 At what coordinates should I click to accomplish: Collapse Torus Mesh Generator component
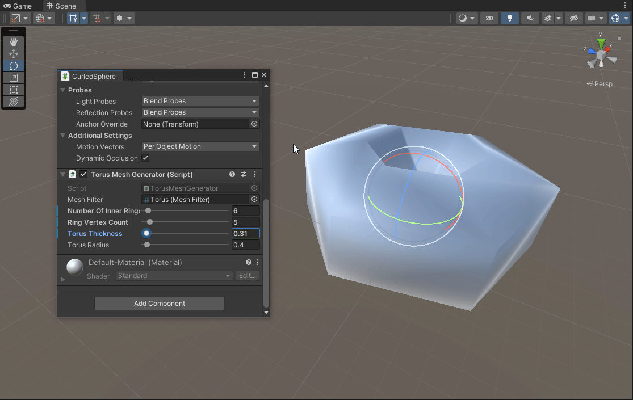(x=63, y=174)
